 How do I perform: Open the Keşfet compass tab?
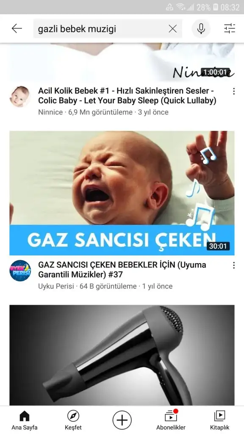coord(73,420)
